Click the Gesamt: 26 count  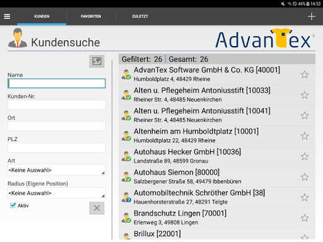click(189, 59)
